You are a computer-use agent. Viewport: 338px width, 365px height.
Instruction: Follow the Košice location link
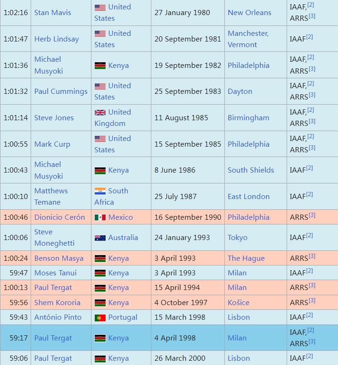(x=238, y=303)
